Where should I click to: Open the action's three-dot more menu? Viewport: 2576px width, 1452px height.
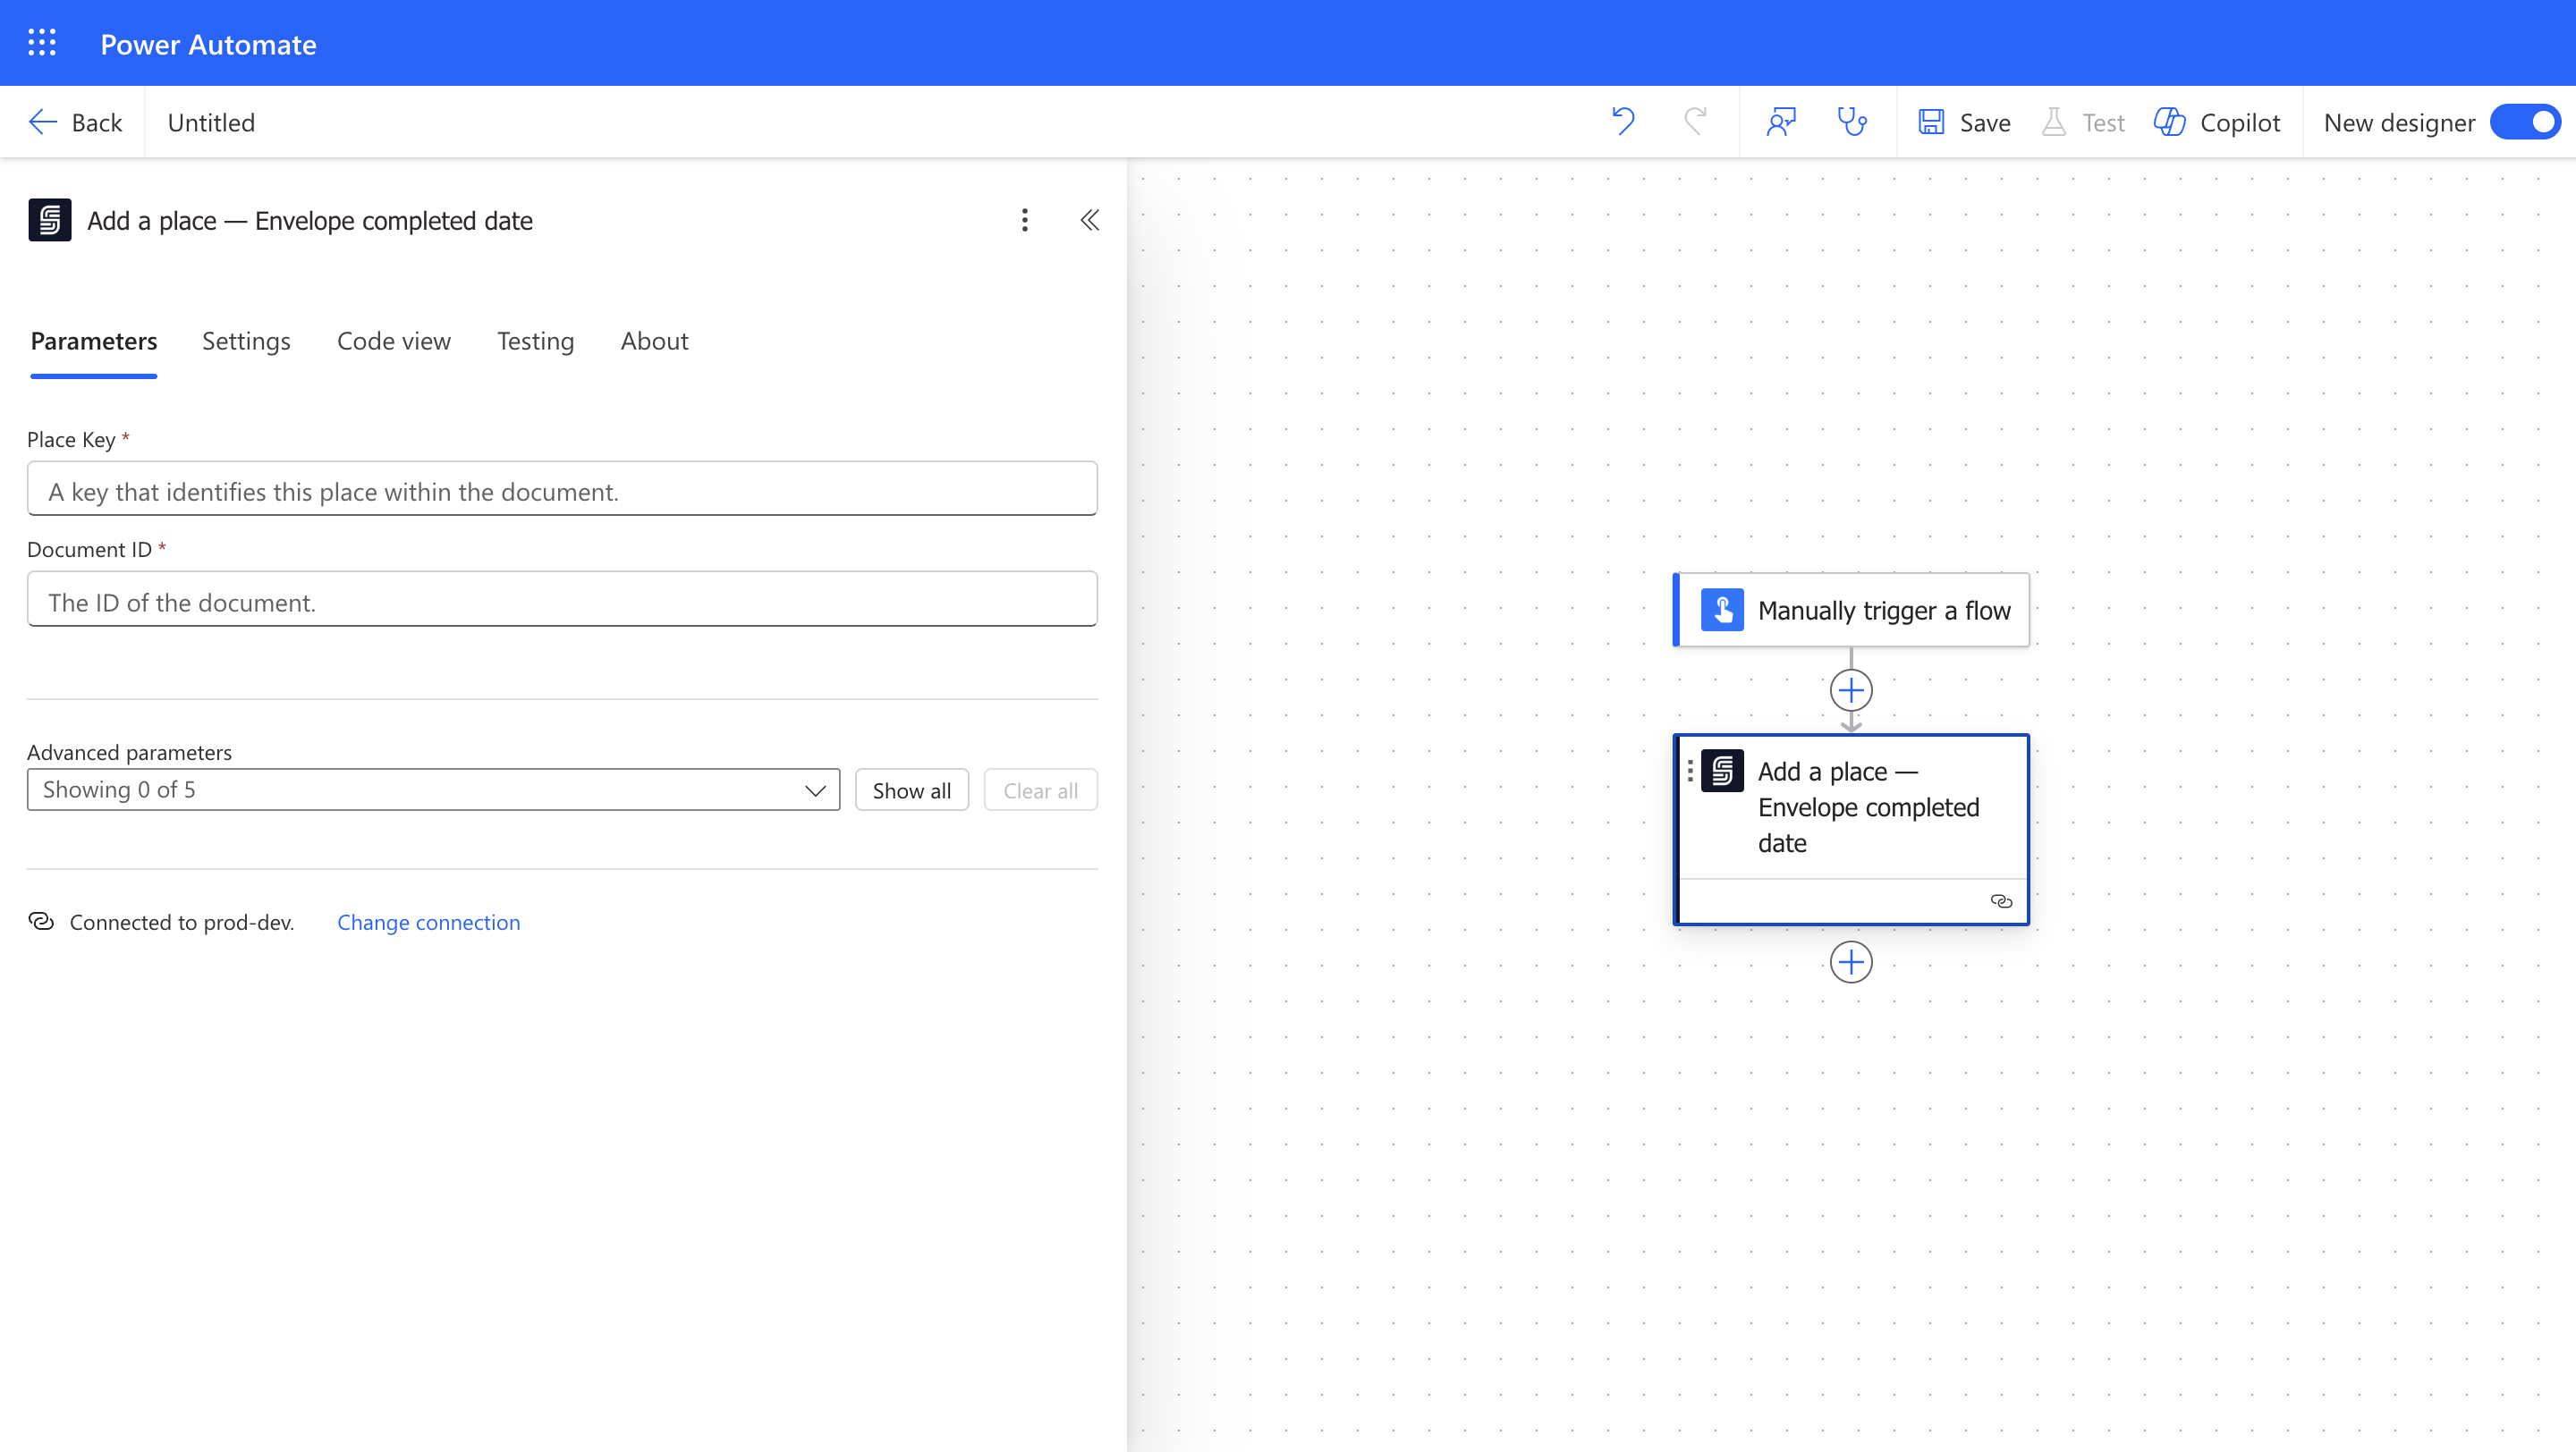1024,220
